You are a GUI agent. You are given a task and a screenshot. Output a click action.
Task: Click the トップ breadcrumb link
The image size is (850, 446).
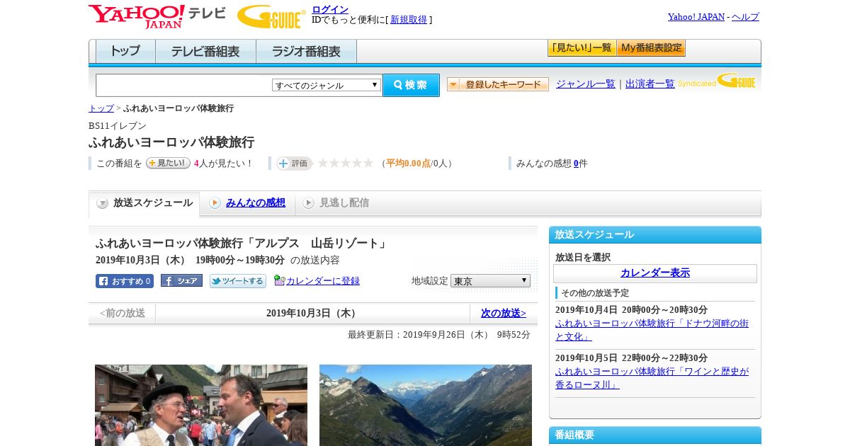click(x=101, y=108)
